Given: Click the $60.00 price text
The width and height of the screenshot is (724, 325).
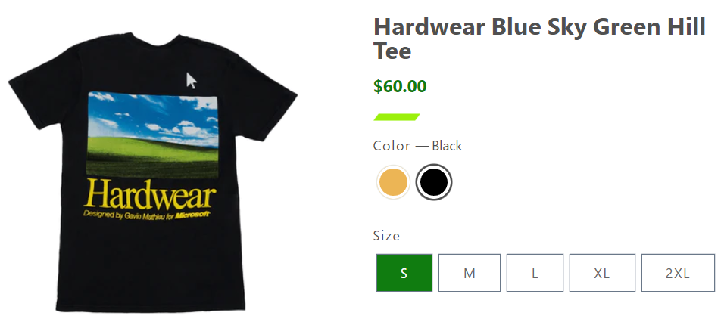Looking at the screenshot, I should click(x=400, y=86).
